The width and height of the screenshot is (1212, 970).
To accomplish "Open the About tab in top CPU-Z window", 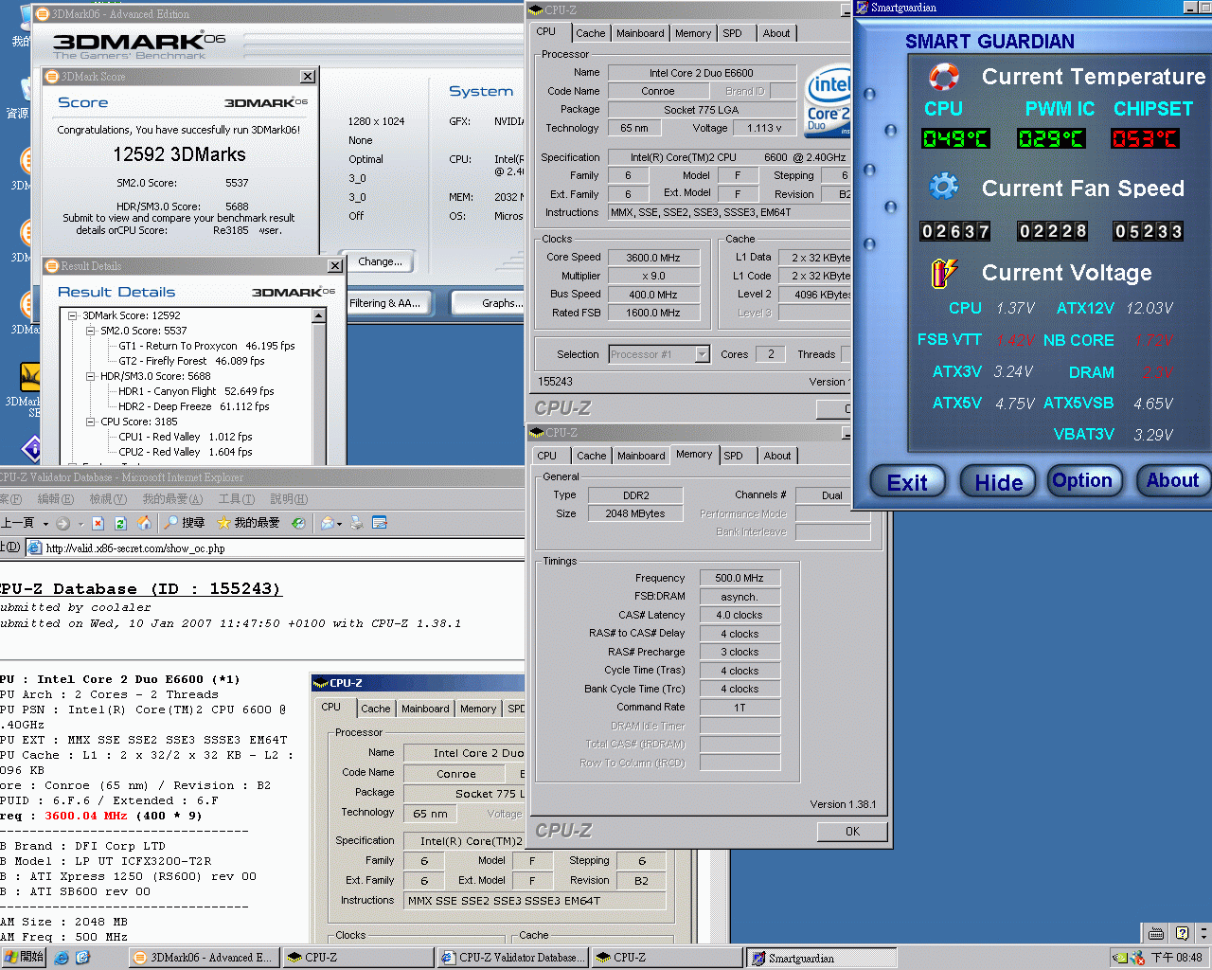I will coord(776,33).
